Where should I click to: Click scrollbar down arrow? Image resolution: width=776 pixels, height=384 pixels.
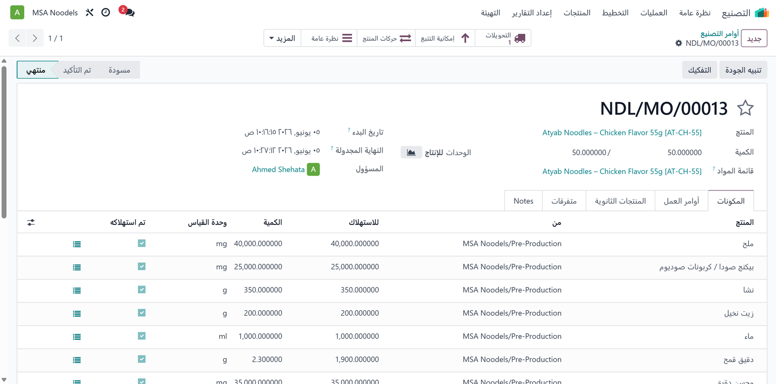coord(4,380)
